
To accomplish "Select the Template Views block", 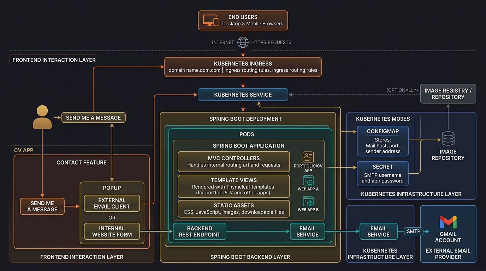I will click(x=233, y=186).
